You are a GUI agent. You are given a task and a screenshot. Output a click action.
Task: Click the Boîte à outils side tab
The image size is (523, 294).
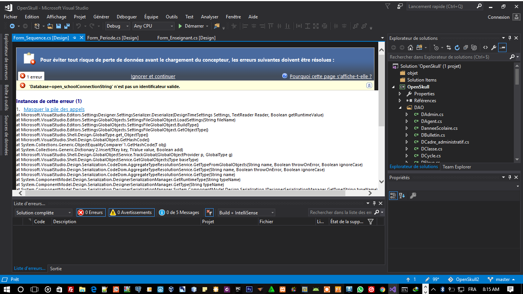point(6,98)
